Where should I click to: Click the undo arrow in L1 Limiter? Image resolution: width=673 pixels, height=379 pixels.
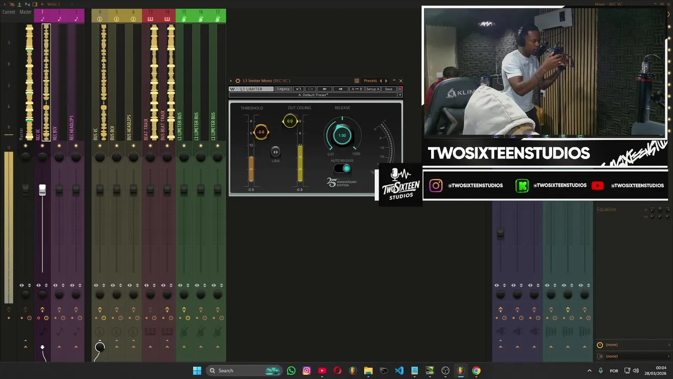click(299, 89)
